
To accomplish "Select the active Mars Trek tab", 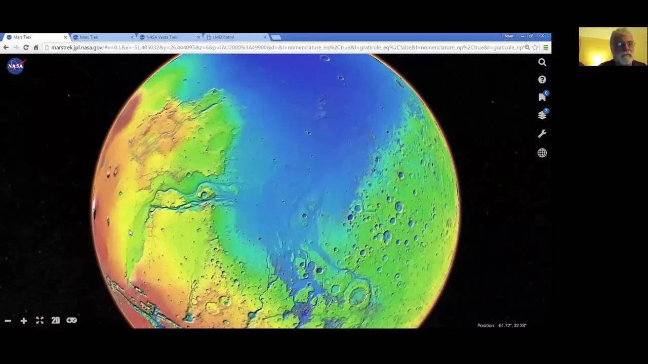I will (35, 37).
